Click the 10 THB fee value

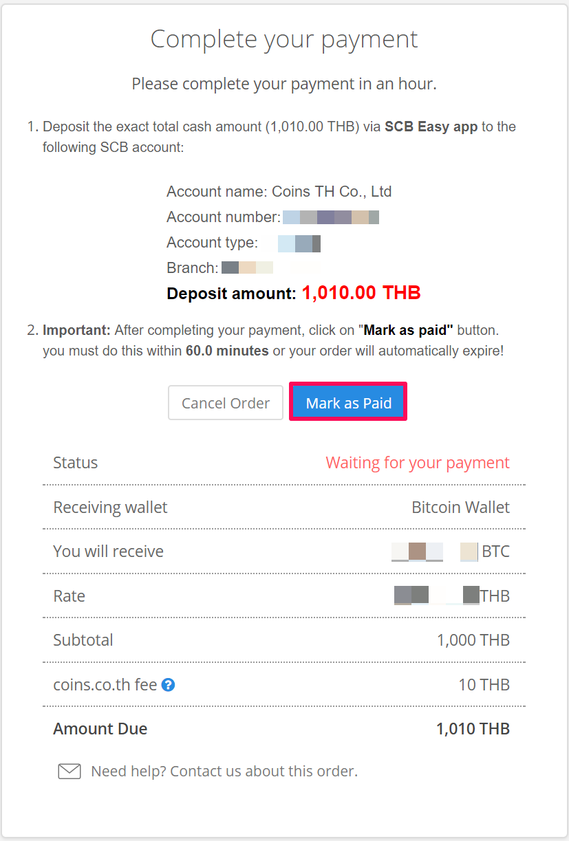coord(484,685)
